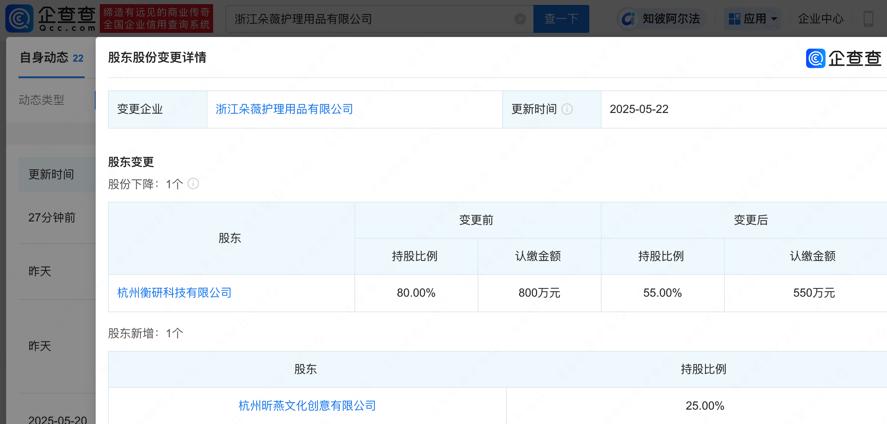887x424 pixels.
Task: Open the 应用 grid icon
Action: point(735,19)
